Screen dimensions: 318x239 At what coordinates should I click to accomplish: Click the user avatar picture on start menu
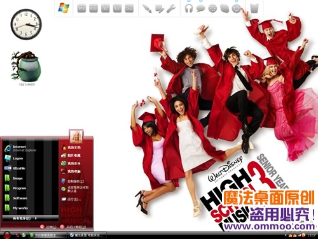76,136
